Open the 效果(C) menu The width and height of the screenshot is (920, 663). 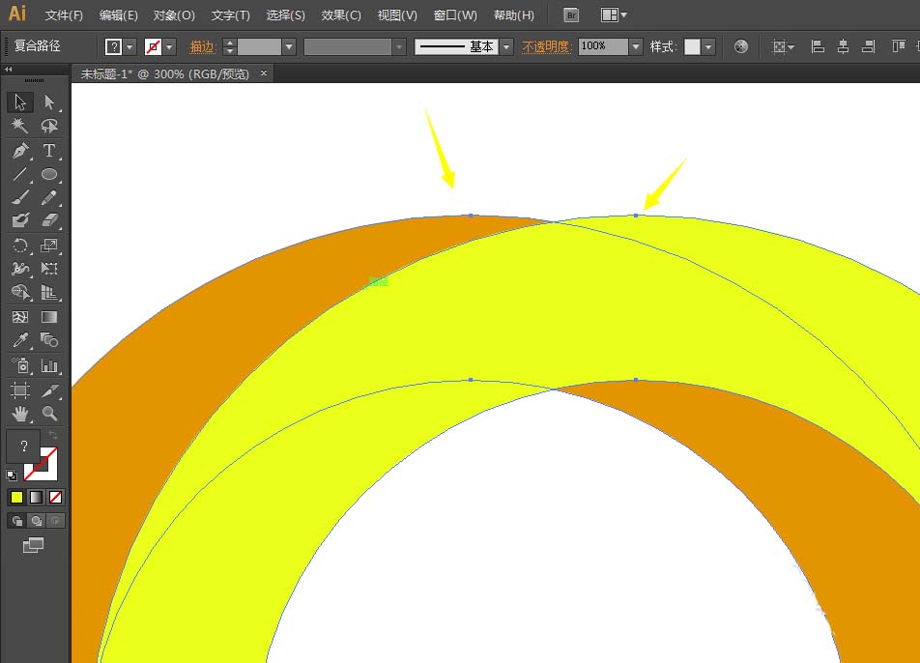point(341,15)
